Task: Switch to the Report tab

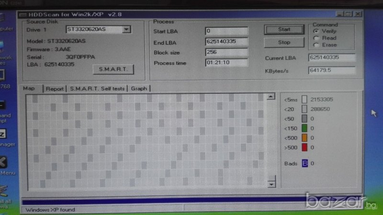Action: [x=55, y=89]
